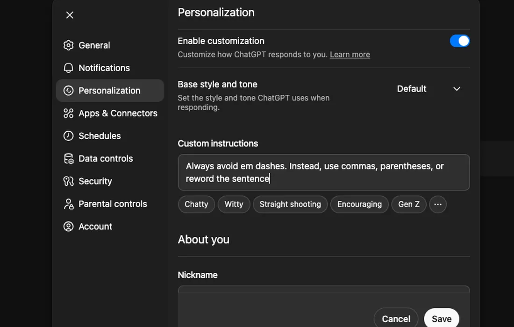
Task: Click the General settings gear icon
Action: (69, 45)
